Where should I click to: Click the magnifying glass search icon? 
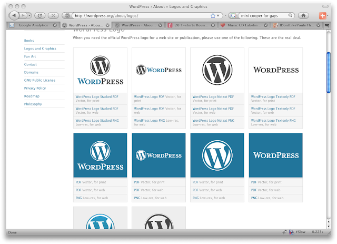point(290,15)
